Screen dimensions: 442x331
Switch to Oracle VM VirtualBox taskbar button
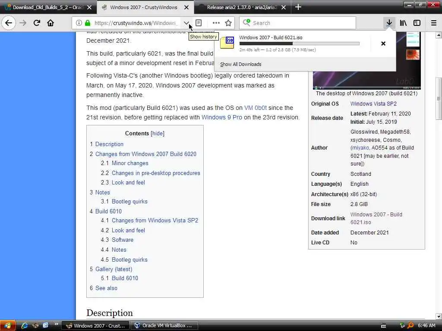coord(164,326)
